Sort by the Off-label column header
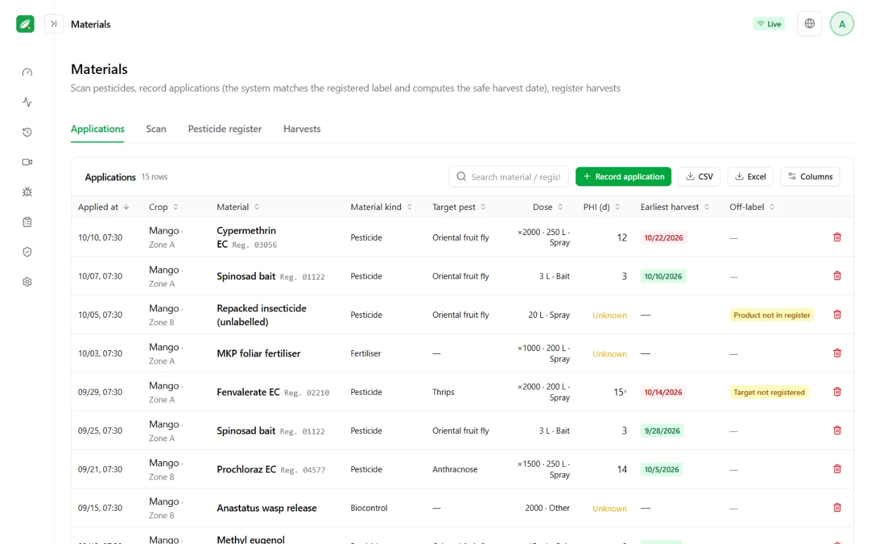This screenshot has width=870, height=544. click(753, 207)
